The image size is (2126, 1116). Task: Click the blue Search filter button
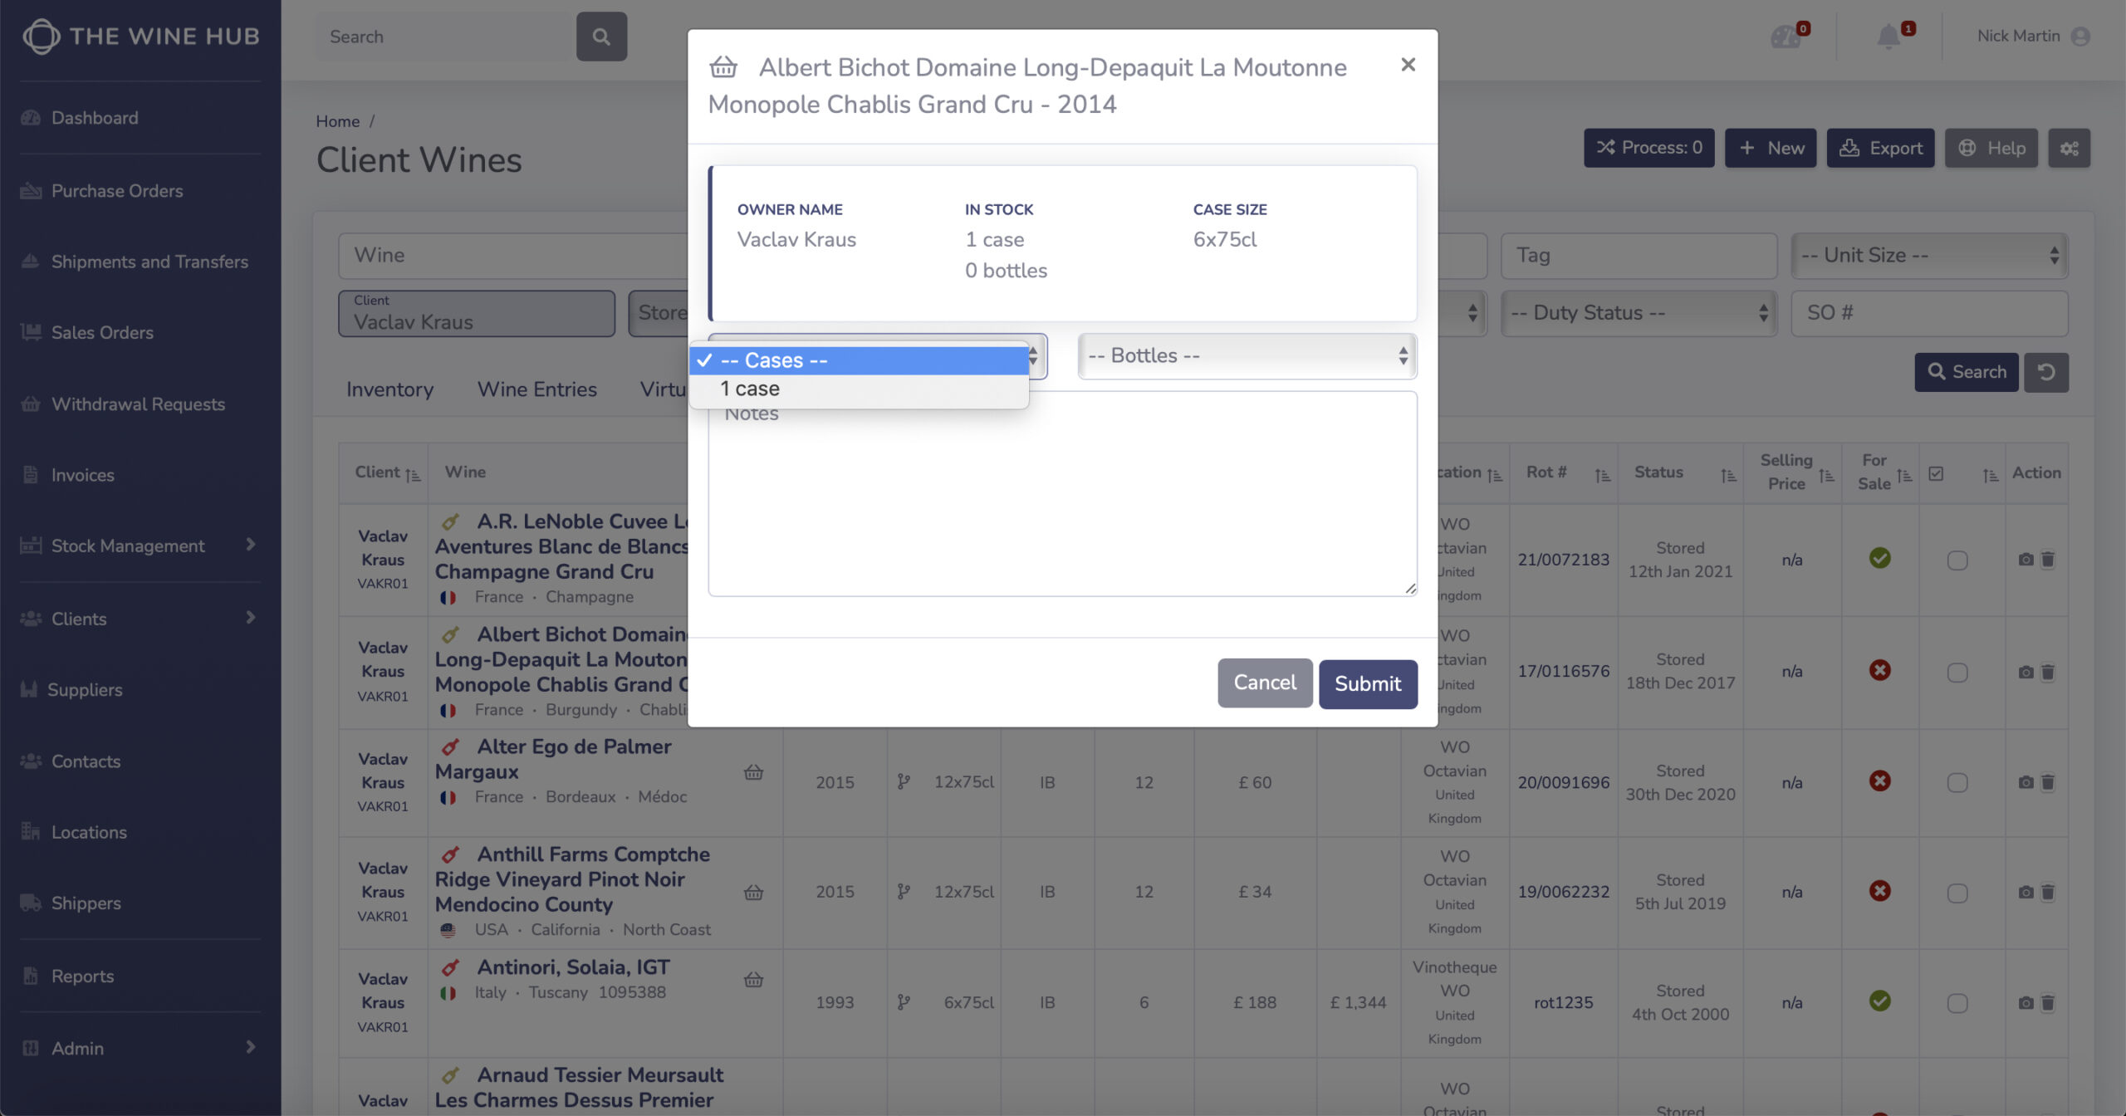tap(1966, 372)
